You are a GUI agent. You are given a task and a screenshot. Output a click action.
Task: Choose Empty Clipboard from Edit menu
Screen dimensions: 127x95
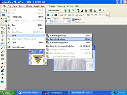[26, 47]
